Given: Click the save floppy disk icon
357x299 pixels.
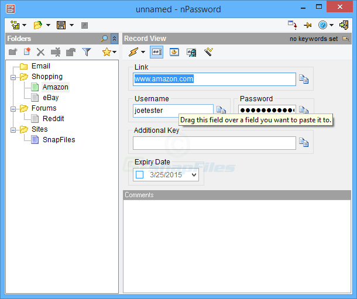Looking at the screenshot, I should [61, 25].
